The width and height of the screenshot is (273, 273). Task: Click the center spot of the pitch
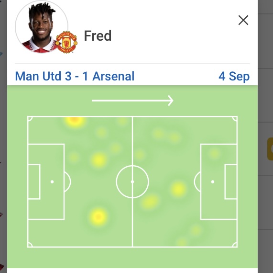click(132, 182)
